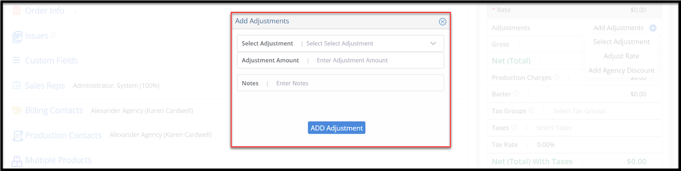Choose Select Adjustment from the menu
The height and width of the screenshot is (171, 681).
[x=621, y=42]
